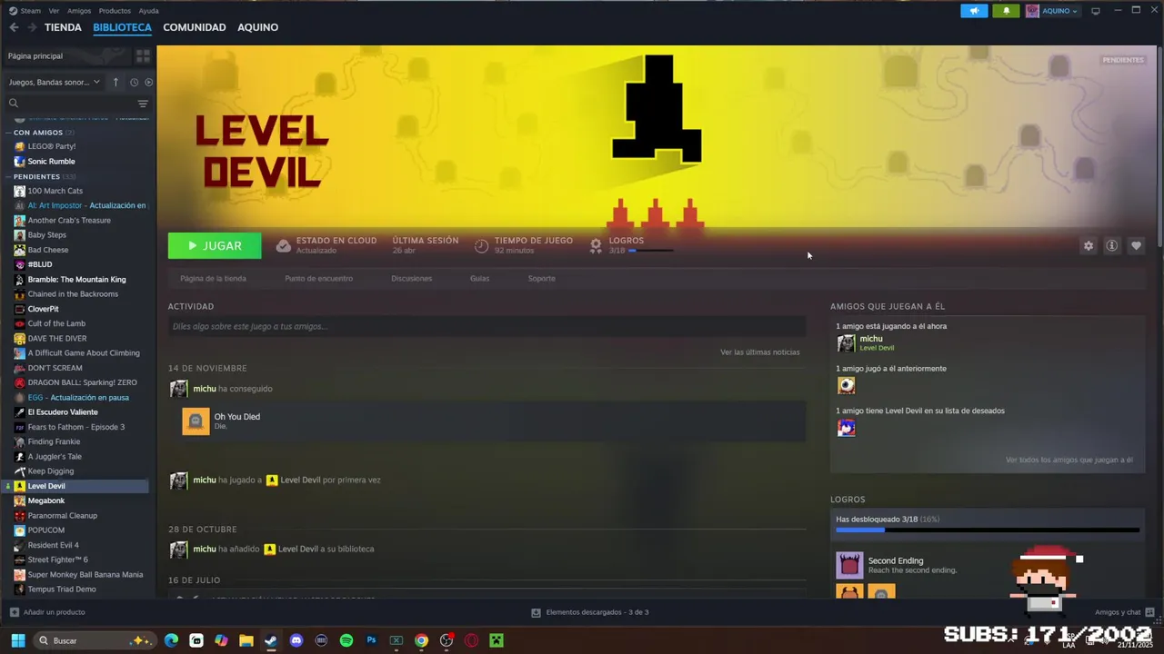Click the activity status text field
The image size is (1164, 654).
click(487, 326)
